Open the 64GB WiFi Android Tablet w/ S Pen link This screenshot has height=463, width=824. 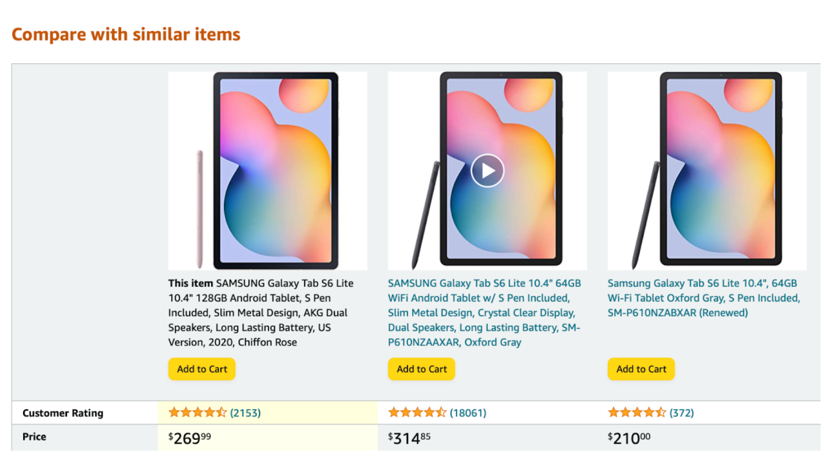click(x=485, y=313)
